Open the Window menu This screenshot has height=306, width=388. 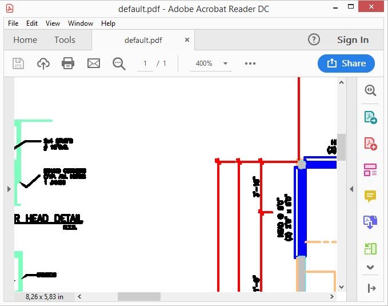coord(81,23)
